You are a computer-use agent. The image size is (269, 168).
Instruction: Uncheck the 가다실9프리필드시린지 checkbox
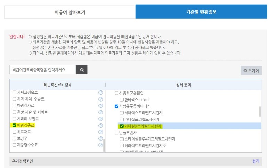coord(122,126)
